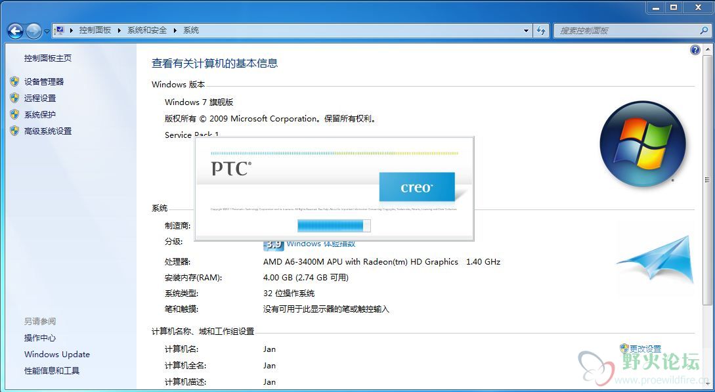The image size is (715, 392).
Task: Open recent pages dropdown beside navigation arrows
Action: (x=47, y=32)
